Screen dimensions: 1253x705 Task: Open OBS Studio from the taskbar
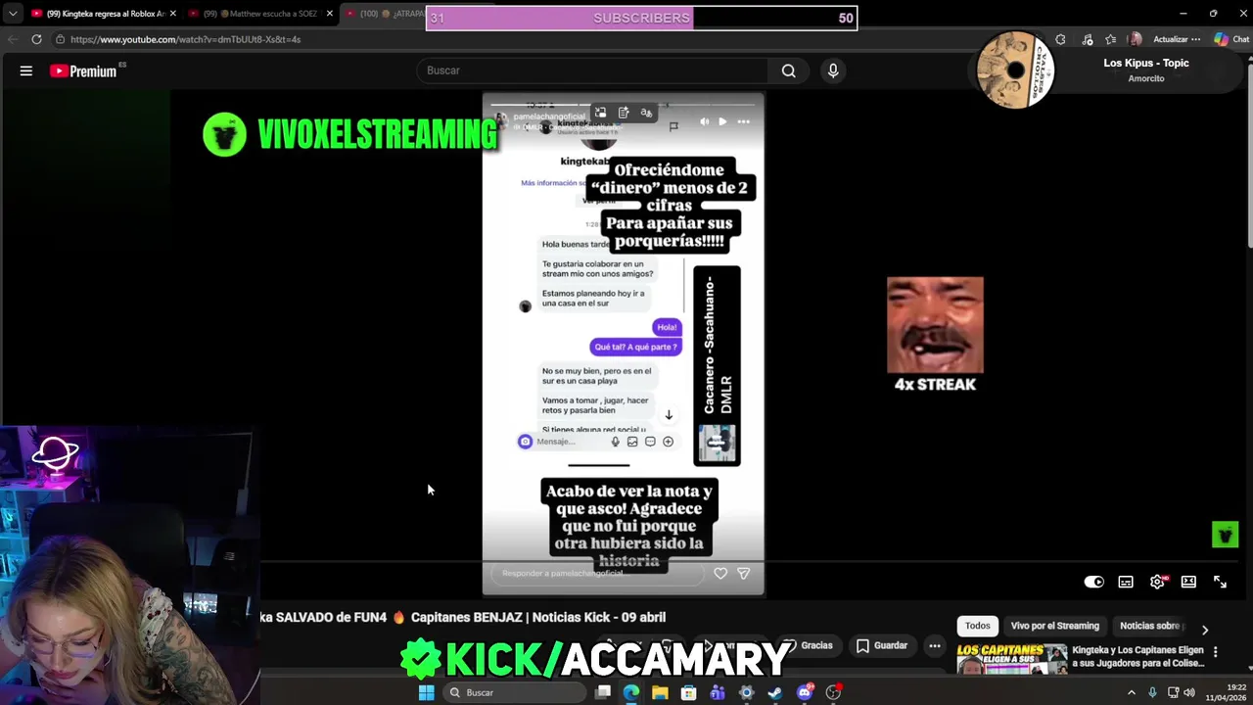pyautogui.click(x=833, y=692)
